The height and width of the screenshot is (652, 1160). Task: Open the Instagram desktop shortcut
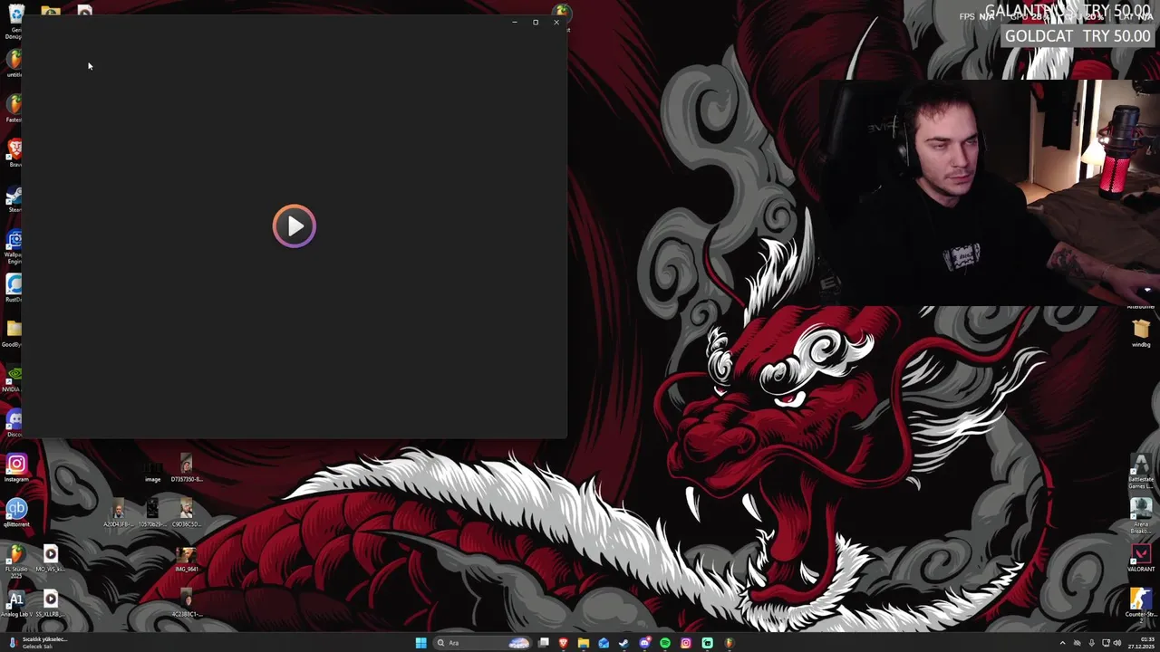(16, 467)
